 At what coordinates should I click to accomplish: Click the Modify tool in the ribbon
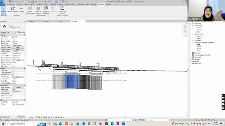3,10
